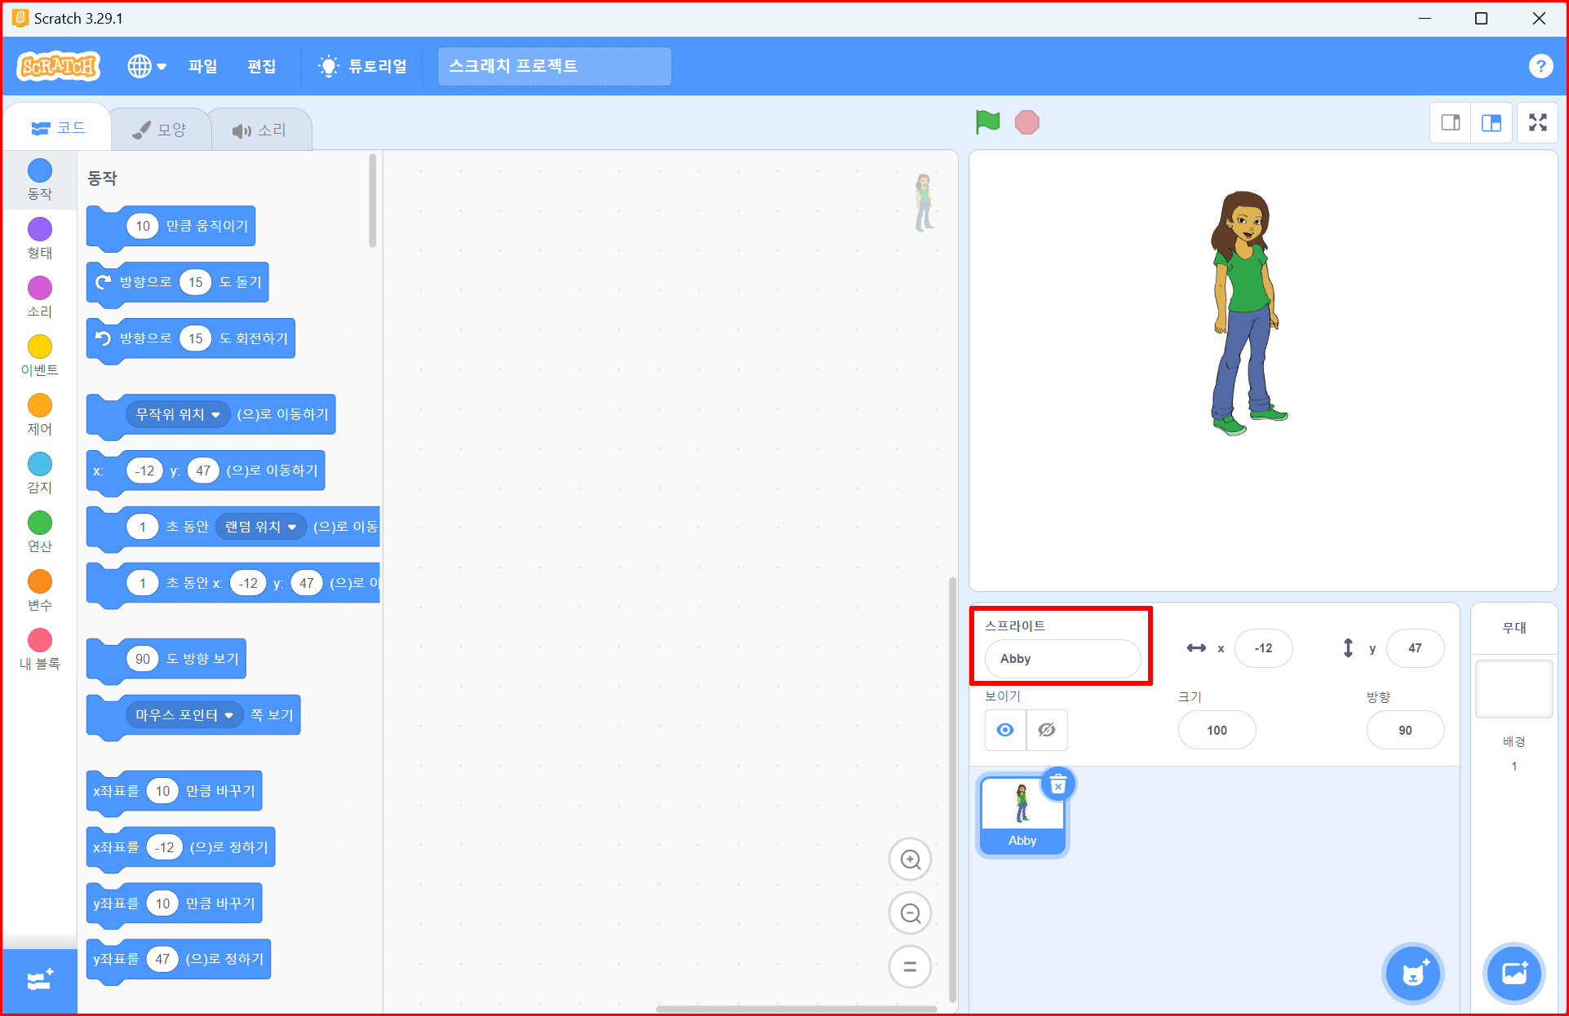1569x1016 pixels.
Task: Delete the Abby sprite with trash icon
Action: pyautogui.click(x=1057, y=785)
